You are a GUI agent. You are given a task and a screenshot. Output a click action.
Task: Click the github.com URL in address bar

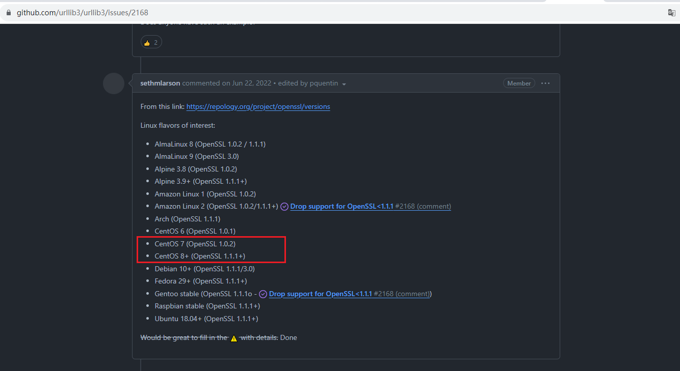tap(82, 13)
